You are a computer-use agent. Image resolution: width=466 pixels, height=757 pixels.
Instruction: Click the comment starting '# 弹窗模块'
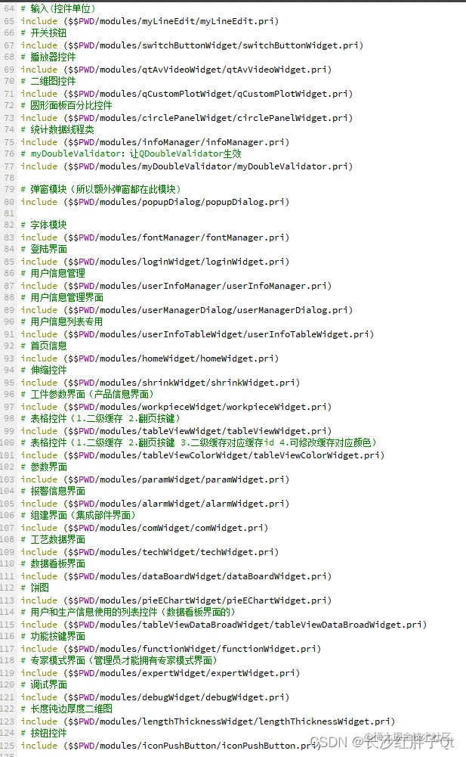[x=101, y=189]
